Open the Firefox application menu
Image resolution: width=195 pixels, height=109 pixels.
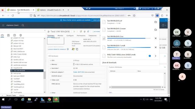(167, 15)
